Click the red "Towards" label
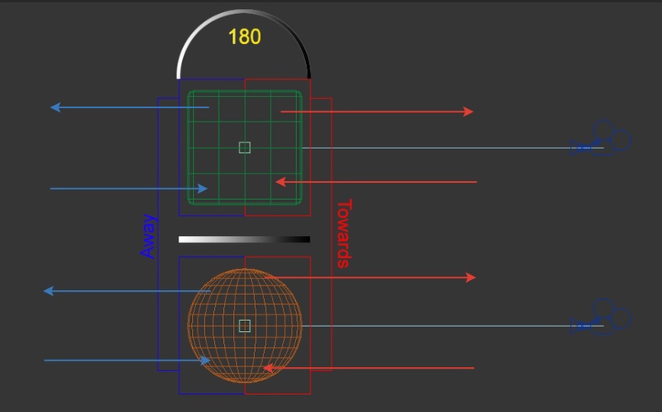The height and width of the screenshot is (412, 662). 344,233
